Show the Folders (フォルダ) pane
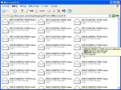 (40, 11)
